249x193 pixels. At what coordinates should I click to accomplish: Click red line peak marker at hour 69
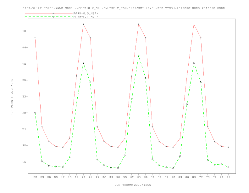pyautogui.click(x=194, y=24)
